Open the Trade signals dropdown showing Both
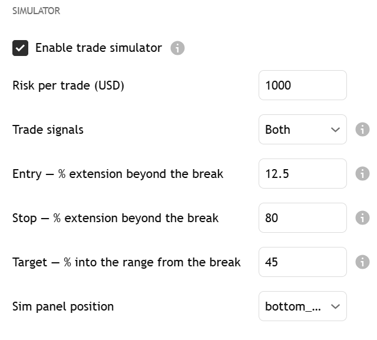This screenshot has height=340, width=377. (x=302, y=130)
